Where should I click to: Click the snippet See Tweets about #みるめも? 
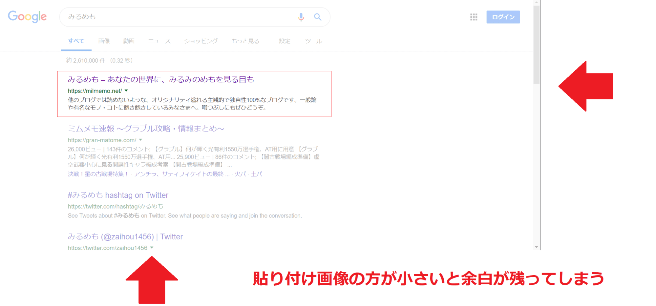pos(185,216)
